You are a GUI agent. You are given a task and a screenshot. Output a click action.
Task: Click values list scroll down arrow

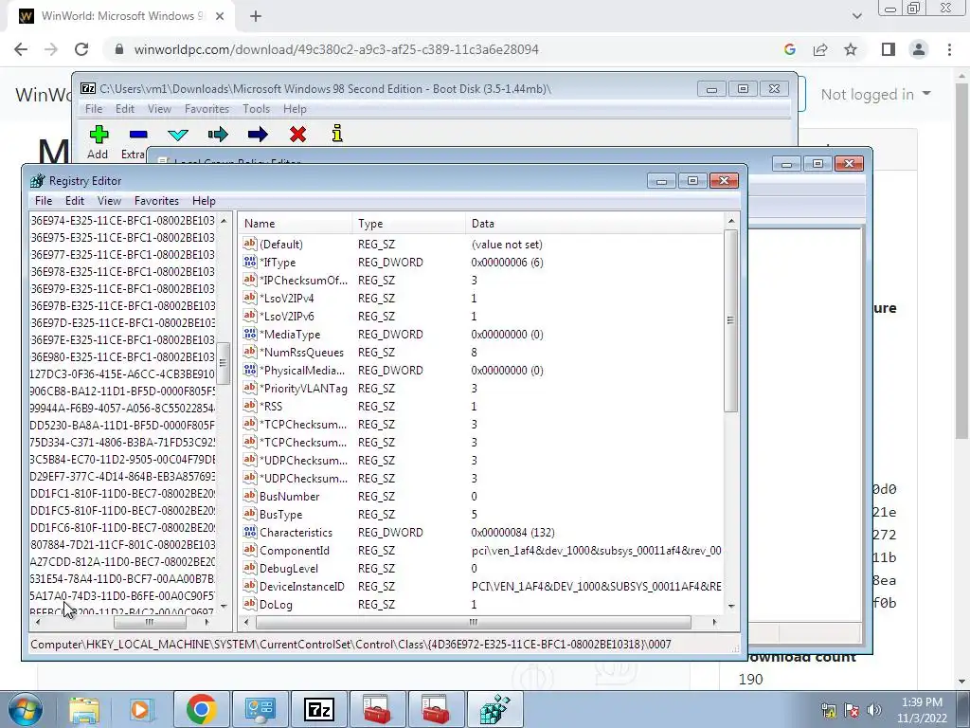(x=731, y=606)
